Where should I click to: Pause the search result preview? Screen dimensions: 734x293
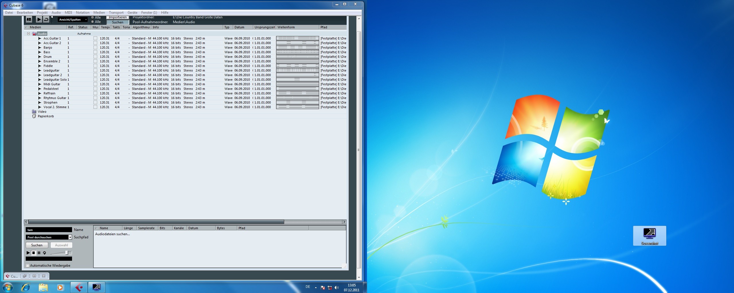coord(39,253)
